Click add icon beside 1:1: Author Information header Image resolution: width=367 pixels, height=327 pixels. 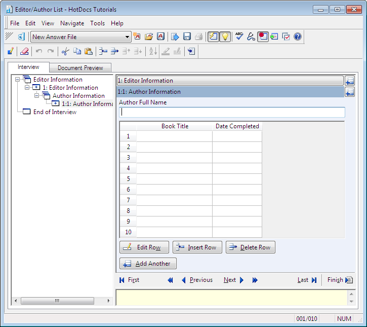point(350,92)
